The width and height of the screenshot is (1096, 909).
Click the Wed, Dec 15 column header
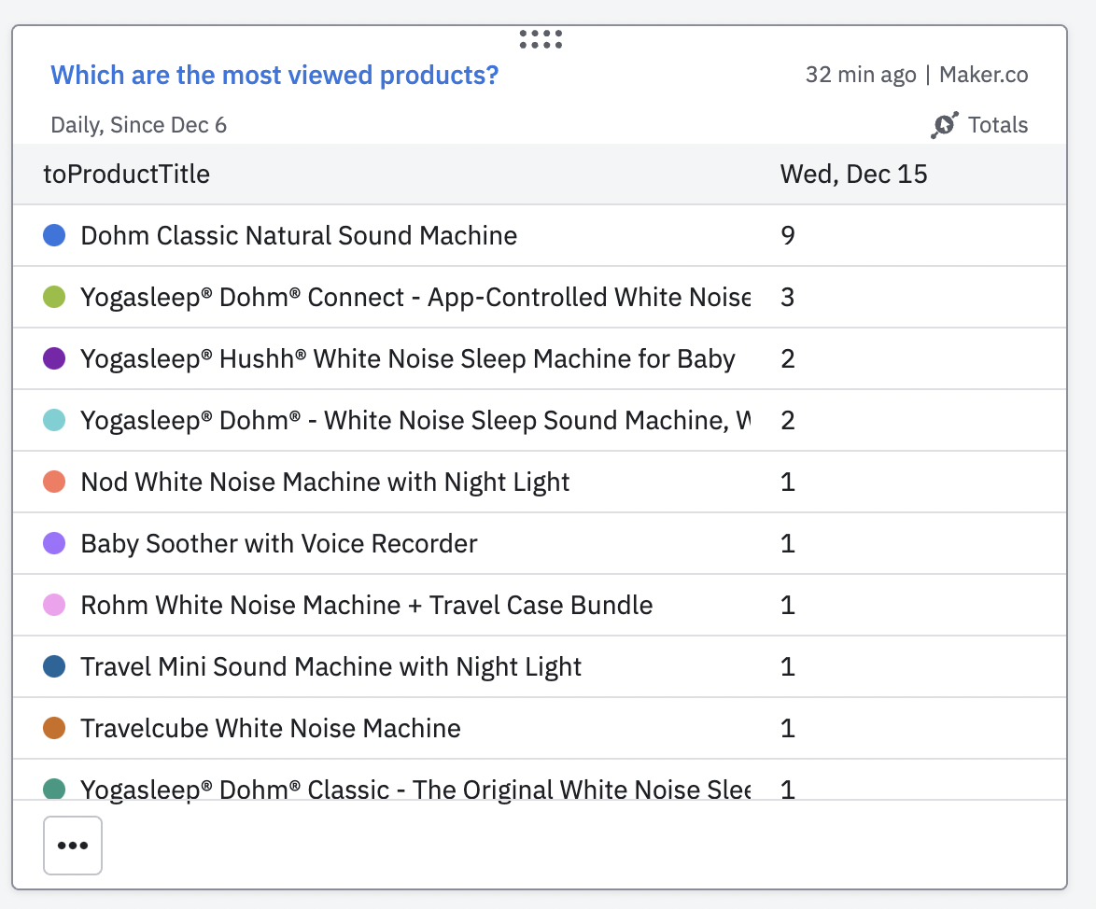[853, 174]
